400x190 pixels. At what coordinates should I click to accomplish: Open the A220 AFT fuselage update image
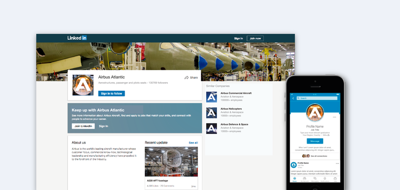pyautogui.click(x=171, y=161)
